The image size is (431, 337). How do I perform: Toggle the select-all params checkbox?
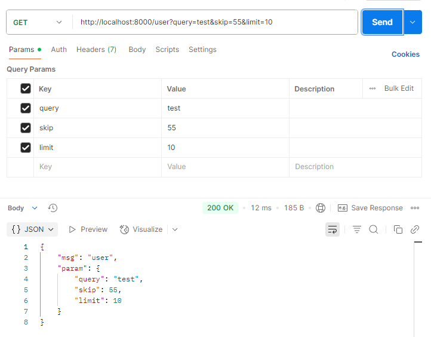[x=26, y=88]
